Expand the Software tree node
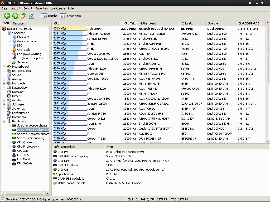This screenshot has width=270, height=202. click(x=4, y=104)
